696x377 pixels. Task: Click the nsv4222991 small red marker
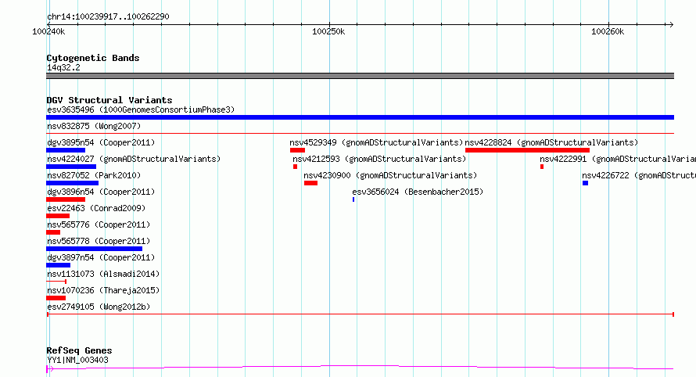coord(542,167)
